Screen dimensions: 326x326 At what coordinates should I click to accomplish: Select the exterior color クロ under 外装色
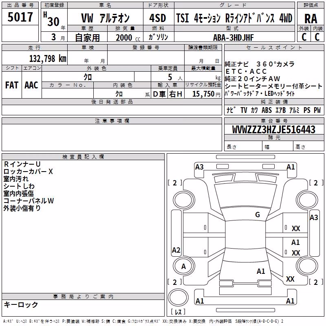coord(88,77)
